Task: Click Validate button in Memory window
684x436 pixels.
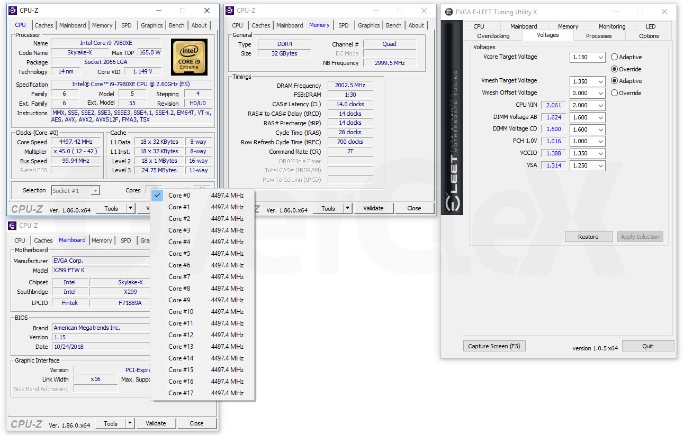Action: click(x=373, y=209)
